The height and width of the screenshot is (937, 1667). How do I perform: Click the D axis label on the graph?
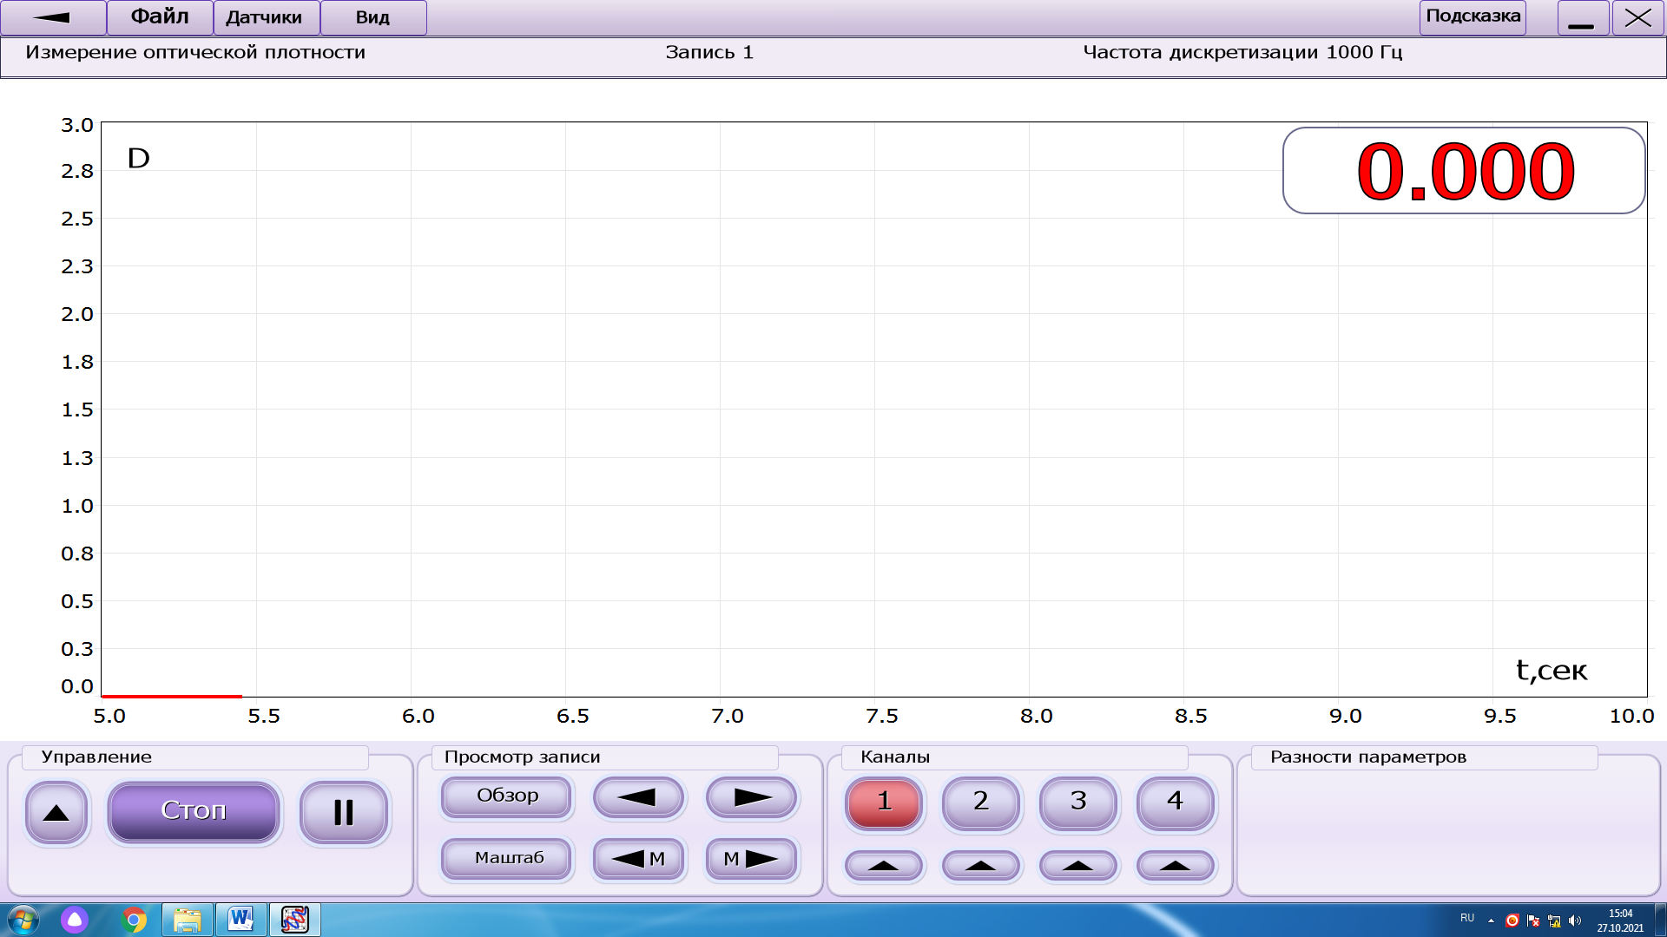[139, 159]
